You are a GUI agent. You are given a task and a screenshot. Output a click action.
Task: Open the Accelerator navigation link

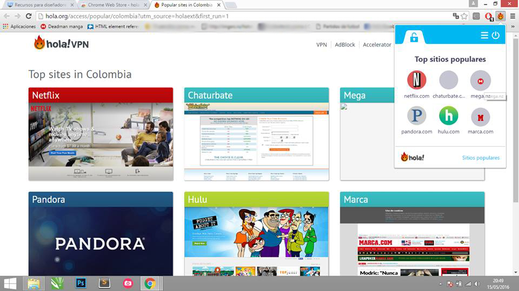(377, 45)
